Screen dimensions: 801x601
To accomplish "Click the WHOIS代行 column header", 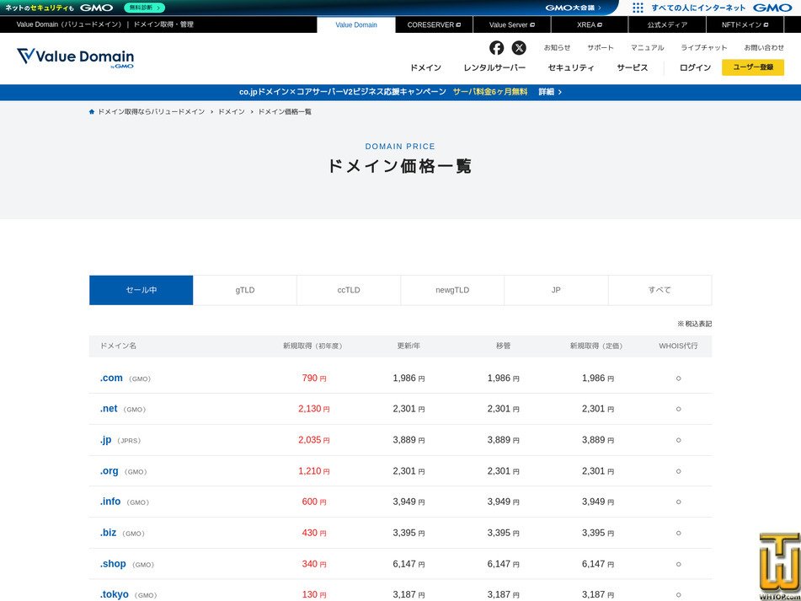I will point(678,346).
